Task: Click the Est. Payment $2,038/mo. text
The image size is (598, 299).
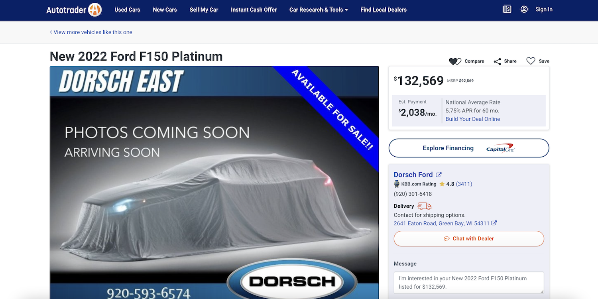Action: (x=417, y=108)
